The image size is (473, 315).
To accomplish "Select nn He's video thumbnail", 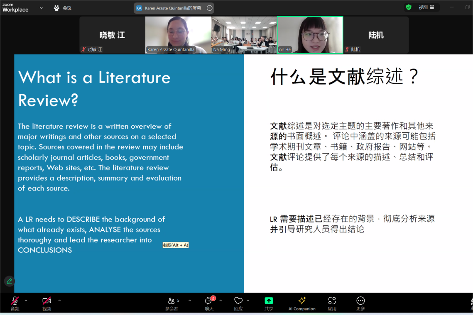I will 310,35.
